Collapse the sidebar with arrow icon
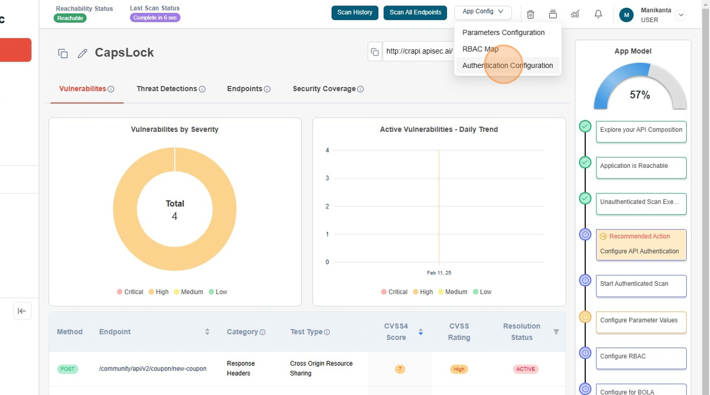This screenshot has height=395, width=710. pos(22,311)
